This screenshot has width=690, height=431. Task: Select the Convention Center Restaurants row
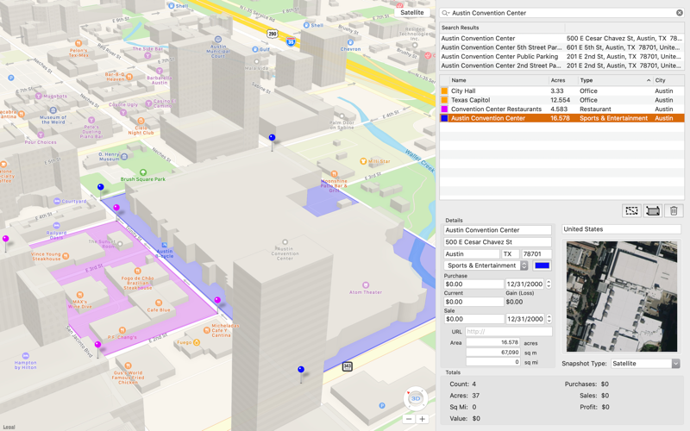tap(562, 109)
